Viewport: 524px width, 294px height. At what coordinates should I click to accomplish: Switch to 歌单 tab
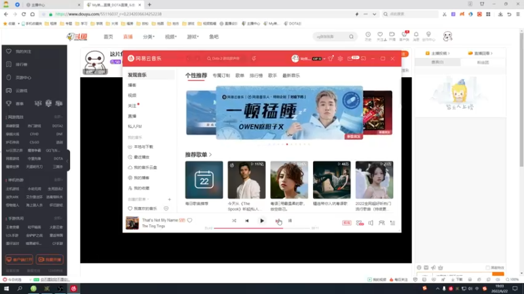click(240, 76)
